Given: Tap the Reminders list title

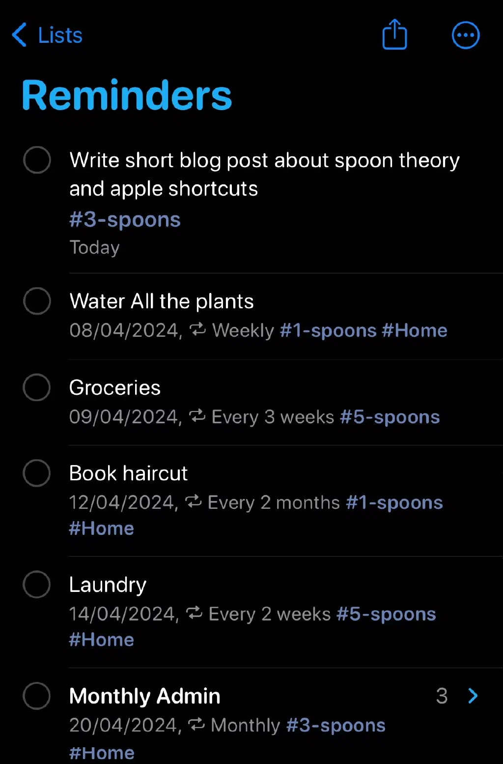Looking at the screenshot, I should (127, 95).
